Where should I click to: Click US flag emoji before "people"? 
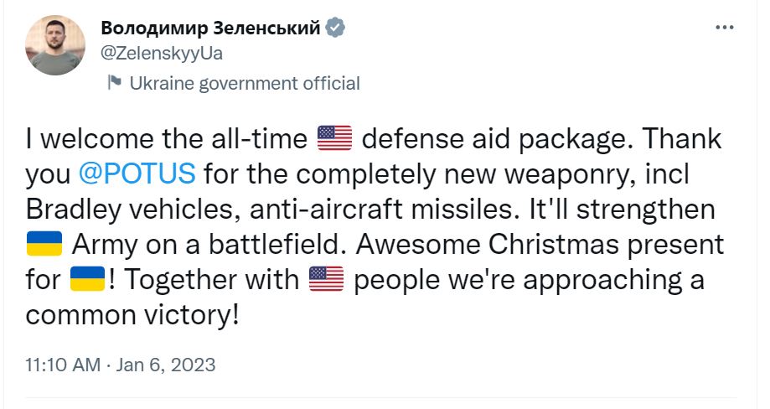coord(326,279)
